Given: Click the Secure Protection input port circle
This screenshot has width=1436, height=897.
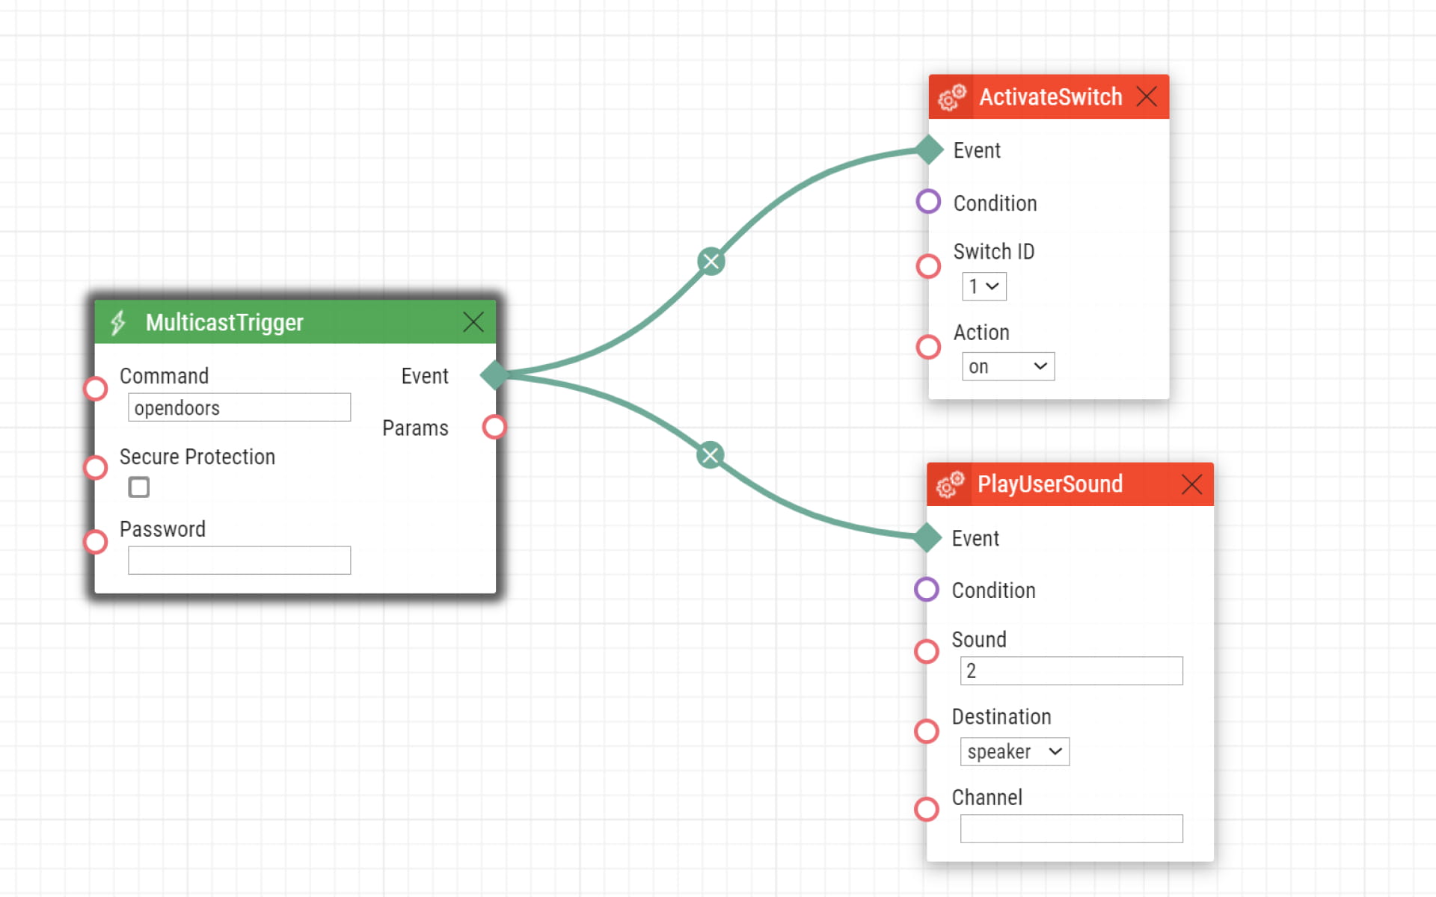Looking at the screenshot, I should click(x=96, y=467).
